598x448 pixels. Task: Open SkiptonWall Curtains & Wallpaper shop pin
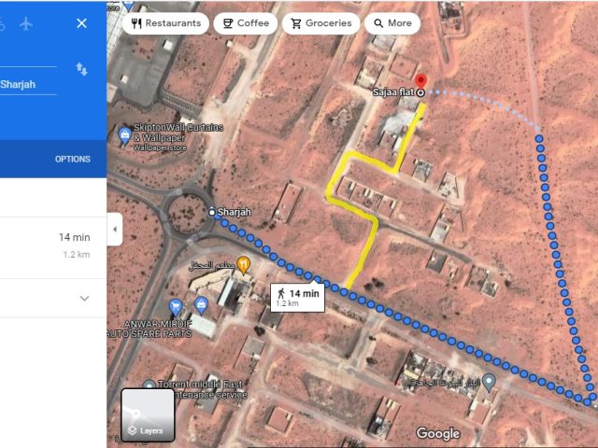pos(124,136)
